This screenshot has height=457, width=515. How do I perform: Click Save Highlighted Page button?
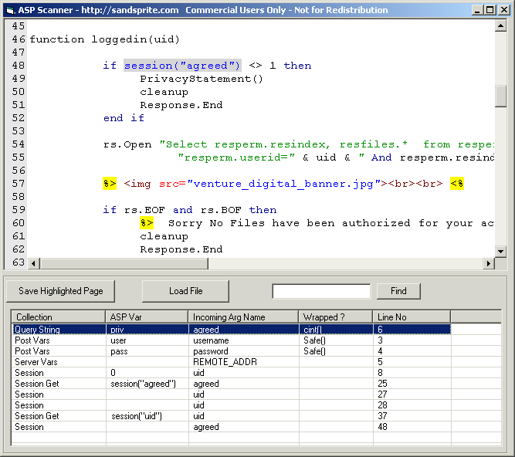click(x=60, y=291)
